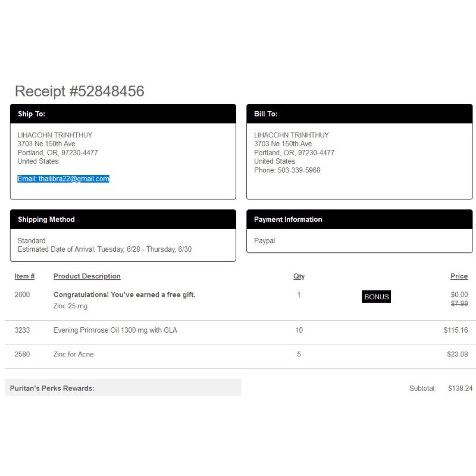Click the Price column header

[x=459, y=276]
